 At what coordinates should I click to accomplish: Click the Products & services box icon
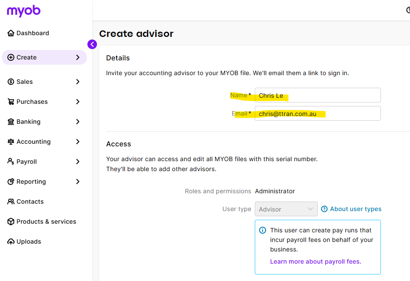(11, 221)
